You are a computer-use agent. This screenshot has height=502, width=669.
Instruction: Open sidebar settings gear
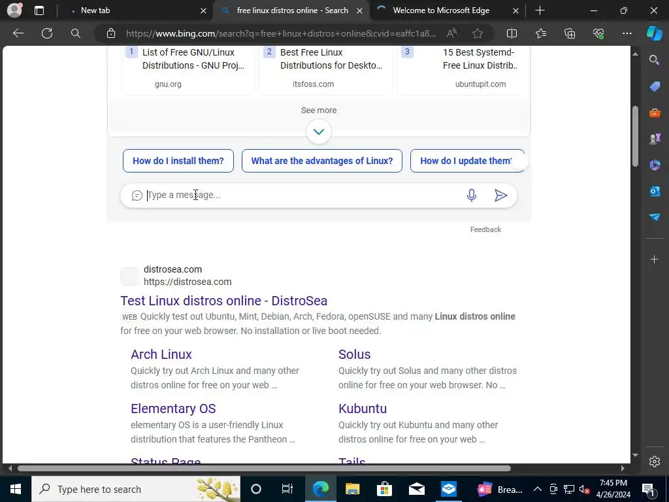655,461
